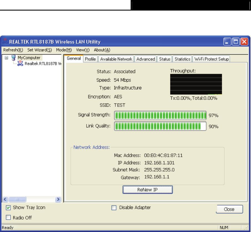Viewport: 251px width, 232px height.
Task: Click the Close button at bottom right
Action: pyautogui.click(x=229, y=209)
